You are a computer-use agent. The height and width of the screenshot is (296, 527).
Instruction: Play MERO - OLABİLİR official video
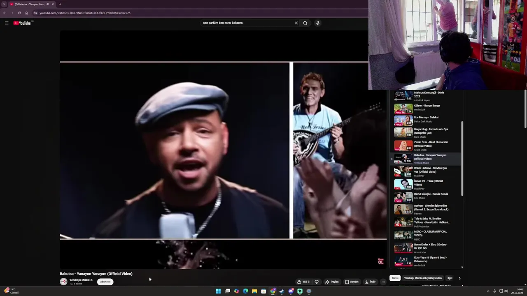tap(425, 235)
